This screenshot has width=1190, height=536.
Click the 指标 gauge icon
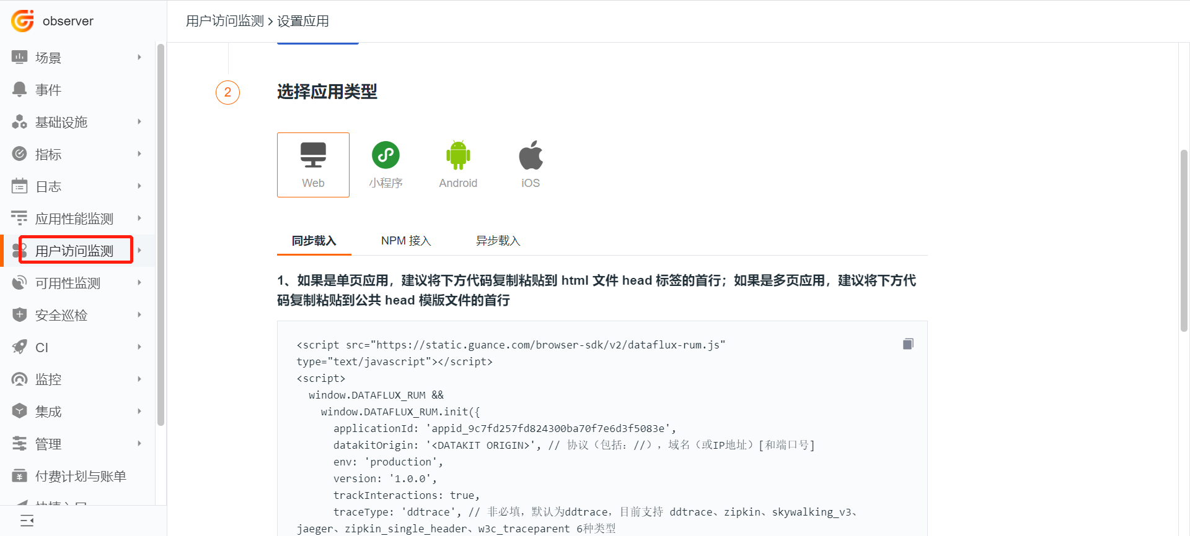[20, 154]
